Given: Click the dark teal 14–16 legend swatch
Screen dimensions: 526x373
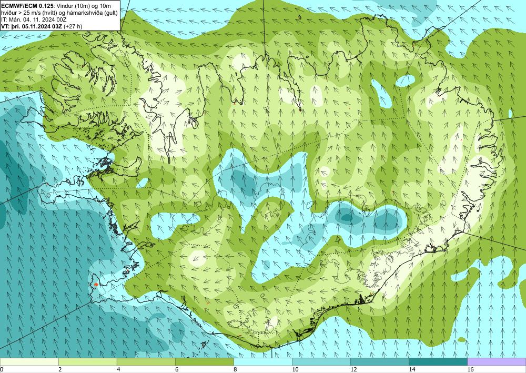Looking at the screenshot, I should (x=438, y=361).
